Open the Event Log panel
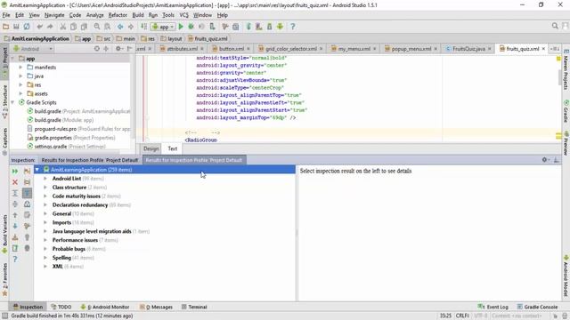 [x=493, y=307]
